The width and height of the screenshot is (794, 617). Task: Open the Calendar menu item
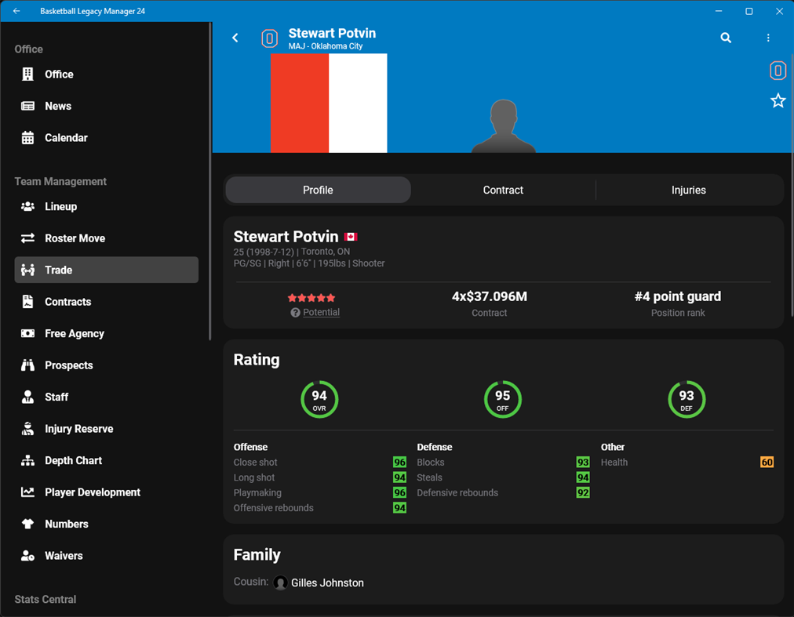(x=107, y=138)
